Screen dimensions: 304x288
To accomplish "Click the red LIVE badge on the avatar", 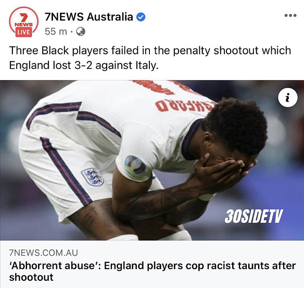I will pyautogui.click(x=23, y=32).
